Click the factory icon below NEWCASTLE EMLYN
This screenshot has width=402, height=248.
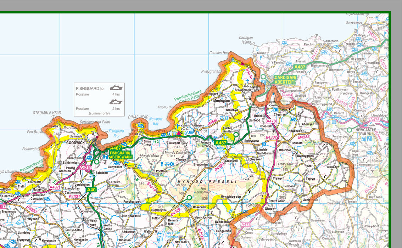(x=364, y=139)
